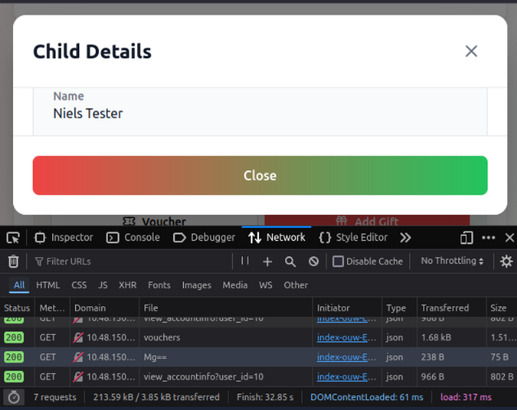
Task: Sort by Transferred column header
Action: point(452,308)
